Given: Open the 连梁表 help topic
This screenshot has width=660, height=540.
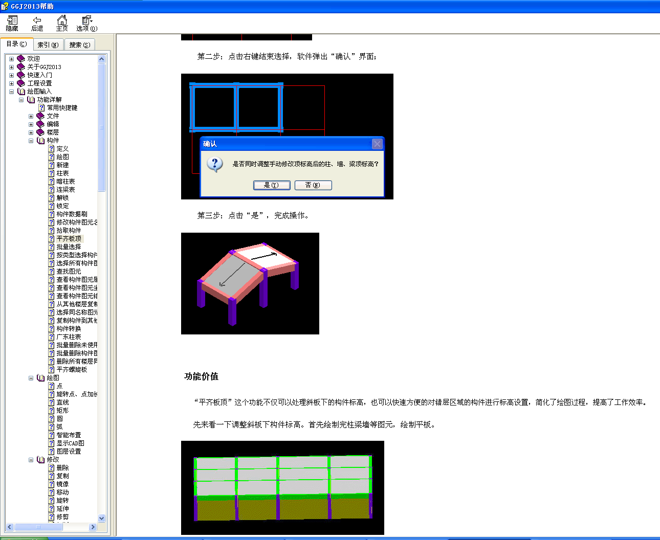Looking at the screenshot, I should click(x=65, y=190).
